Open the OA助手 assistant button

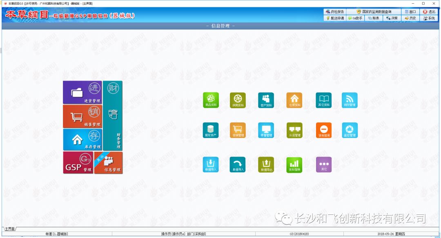click(x=356, y=18)
